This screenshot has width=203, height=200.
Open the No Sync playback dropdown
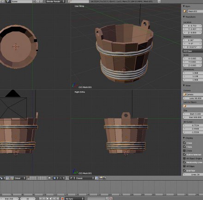pos(74,199)
